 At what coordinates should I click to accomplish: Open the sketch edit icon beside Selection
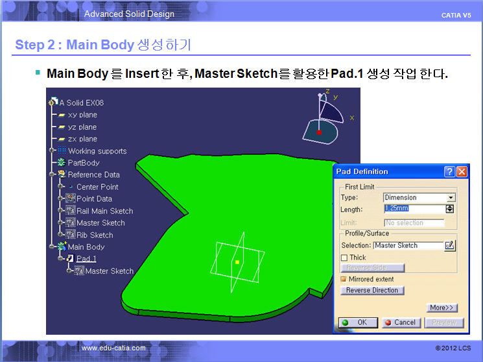tap(450, 245)
